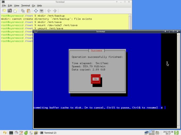Click the date and time clock

click(168, 133)
